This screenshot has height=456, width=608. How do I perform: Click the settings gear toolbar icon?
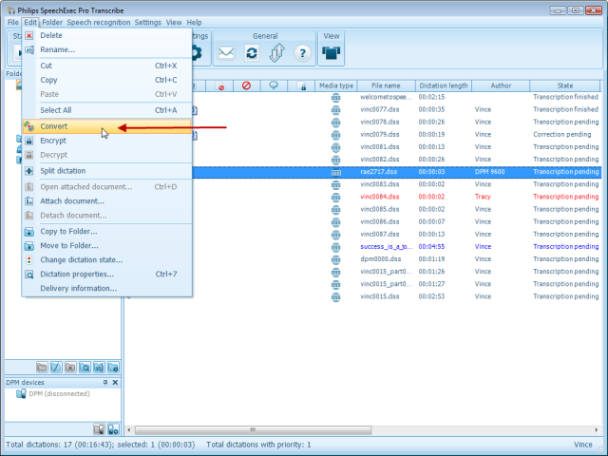pos(197,53)
